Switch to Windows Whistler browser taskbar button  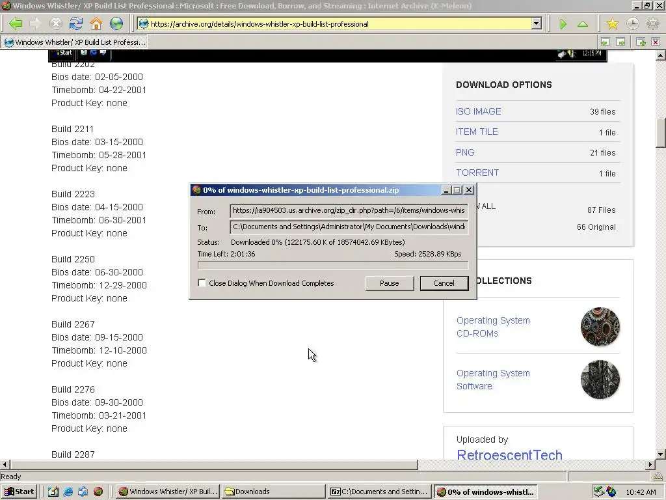(168, 492)
